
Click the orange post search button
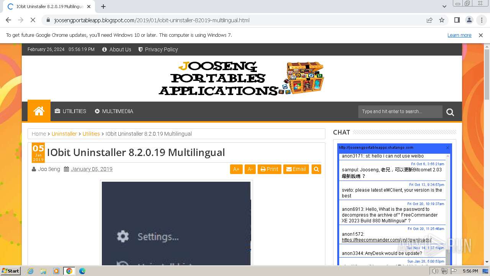pos(316,169)
